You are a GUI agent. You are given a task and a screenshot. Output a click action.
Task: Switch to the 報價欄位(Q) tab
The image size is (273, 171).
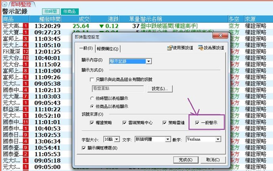108,49
